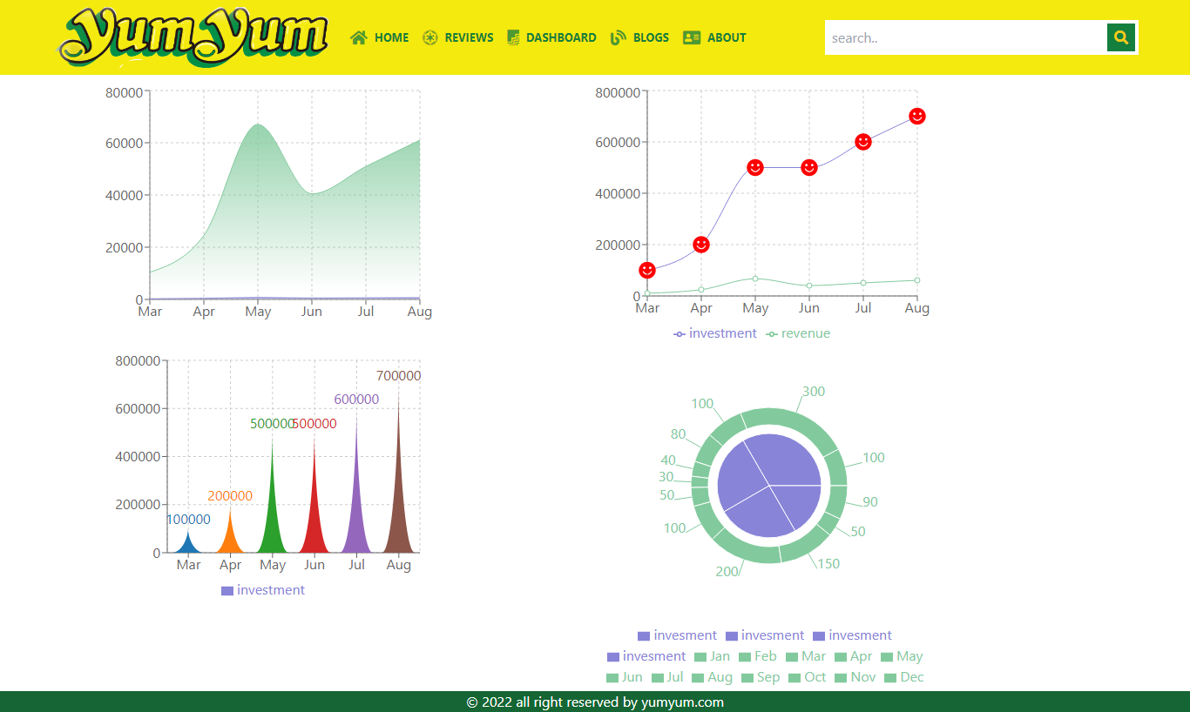
Task: Click the green swatch beside Dec legend
Action: click(890, 678)
